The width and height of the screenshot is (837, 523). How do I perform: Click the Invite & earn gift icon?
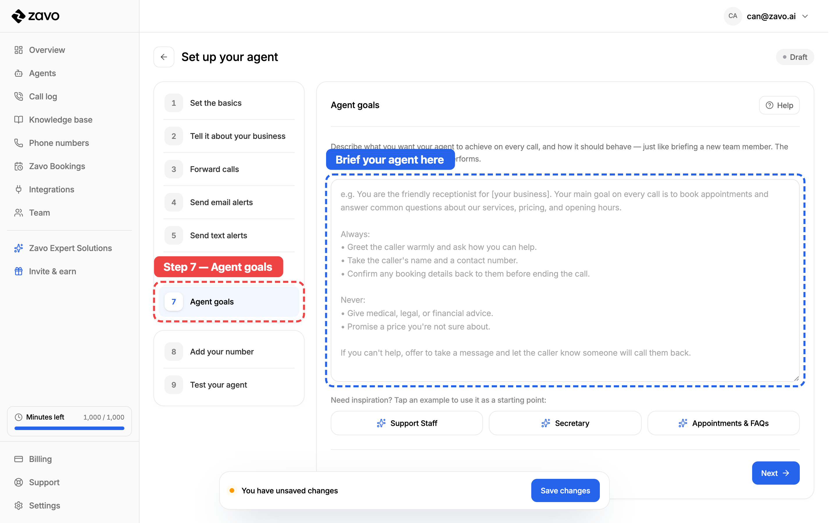19,271
